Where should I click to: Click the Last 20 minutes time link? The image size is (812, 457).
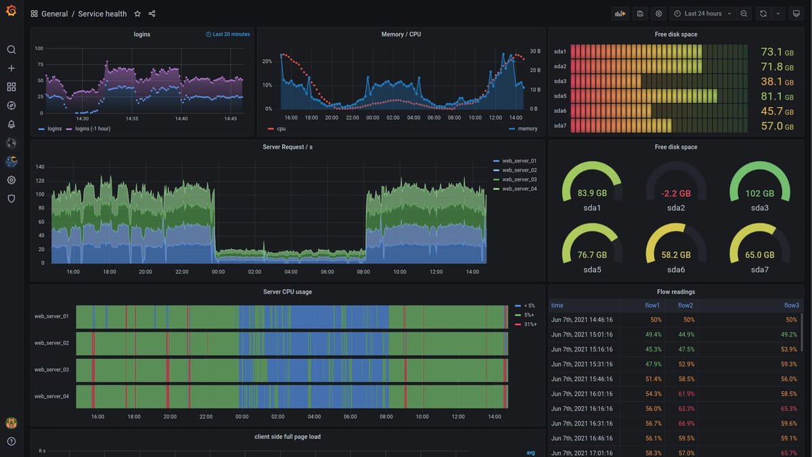pos(228,34)
